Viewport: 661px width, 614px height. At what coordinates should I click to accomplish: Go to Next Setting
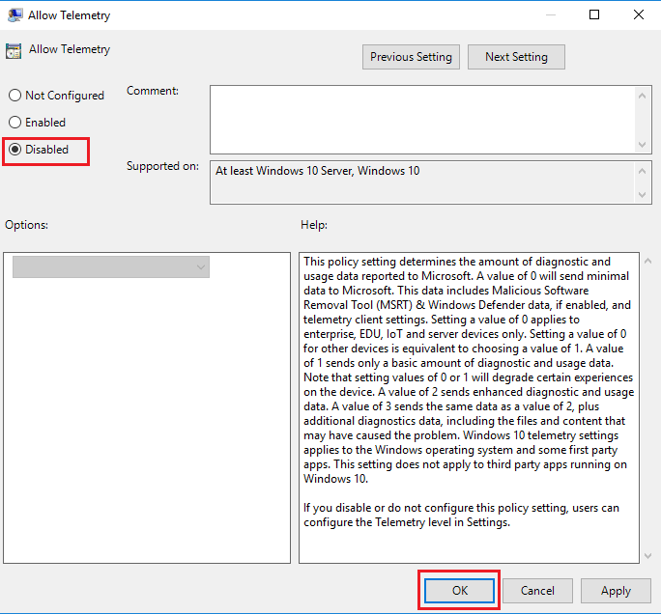[516, 57]
